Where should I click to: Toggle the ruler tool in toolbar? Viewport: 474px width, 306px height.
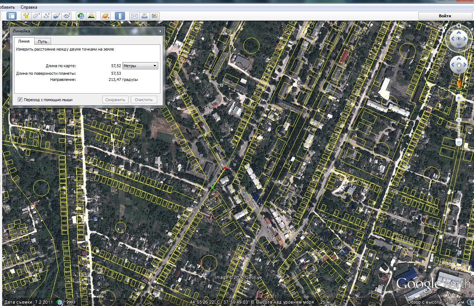point(120,16)
